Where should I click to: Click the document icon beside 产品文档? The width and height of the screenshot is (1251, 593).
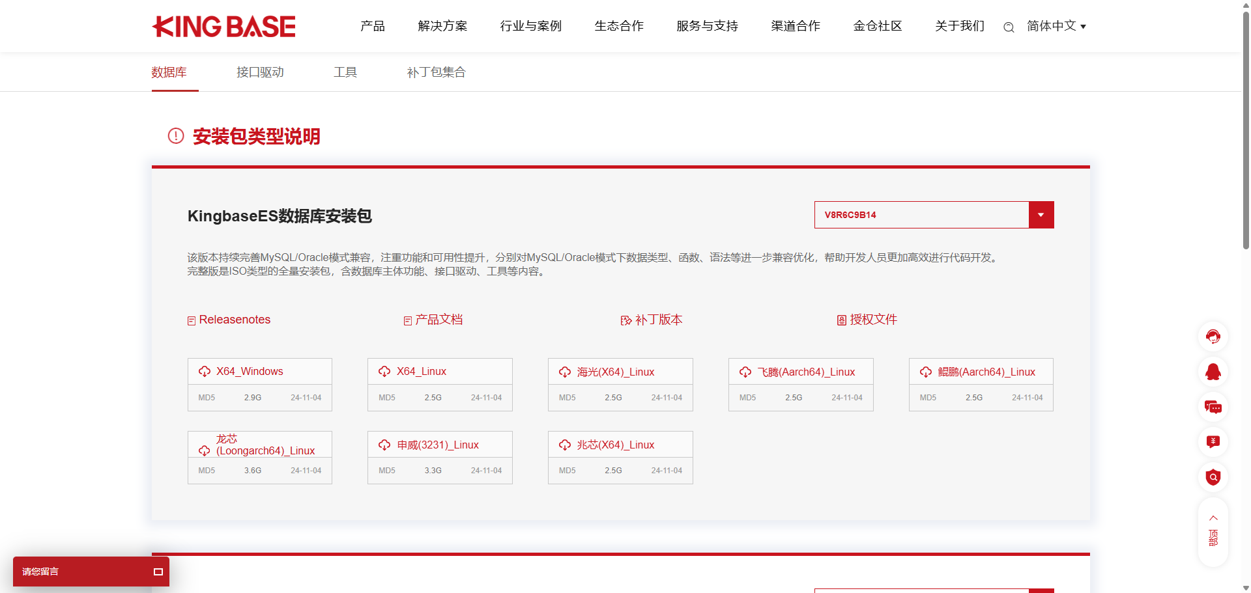408,321
